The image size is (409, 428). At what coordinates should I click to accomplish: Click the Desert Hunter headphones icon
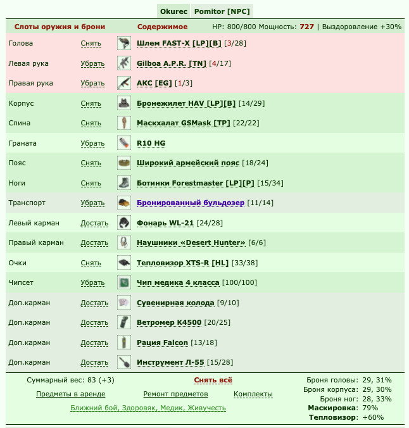pyautogui.click(x=124, y=242)
